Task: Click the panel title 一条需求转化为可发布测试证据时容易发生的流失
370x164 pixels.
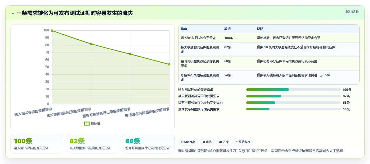Action: 75,13
